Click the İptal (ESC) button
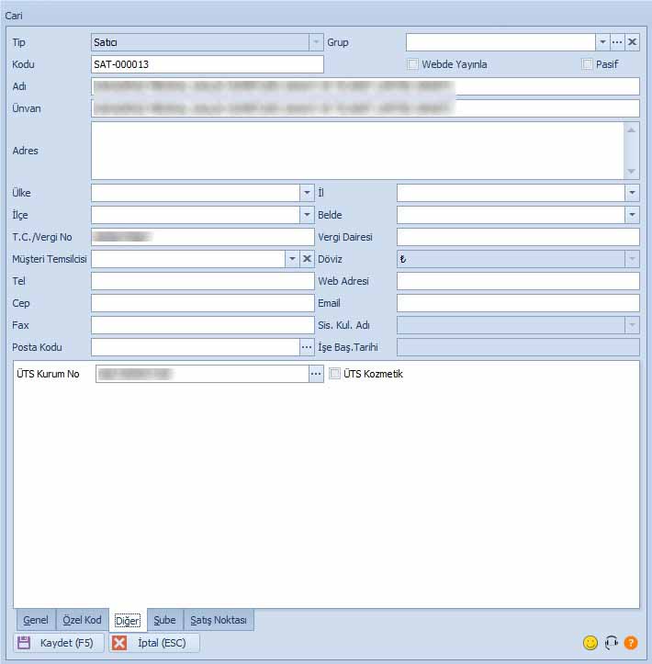Image resolution: width=652 pixels, height=664 pixels. click(x=154, y=643)
